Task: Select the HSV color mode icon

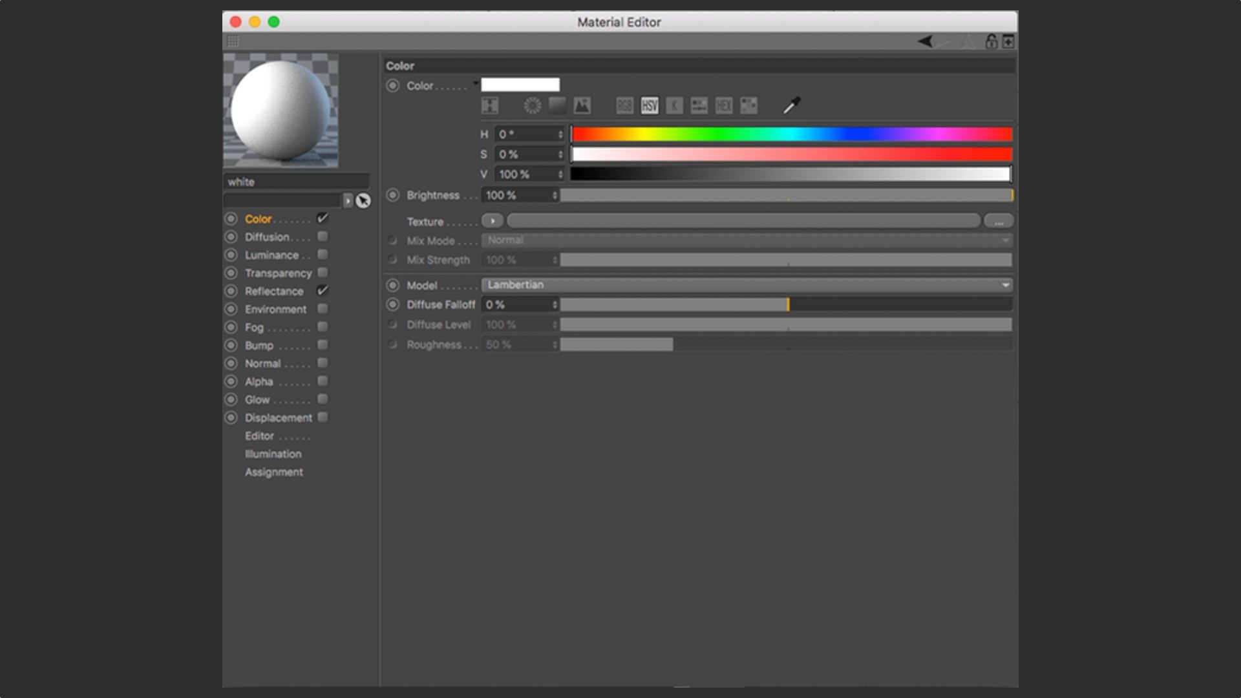Action: pos(650,105)
